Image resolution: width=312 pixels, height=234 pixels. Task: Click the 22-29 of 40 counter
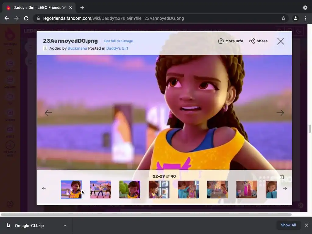[164, 176]
